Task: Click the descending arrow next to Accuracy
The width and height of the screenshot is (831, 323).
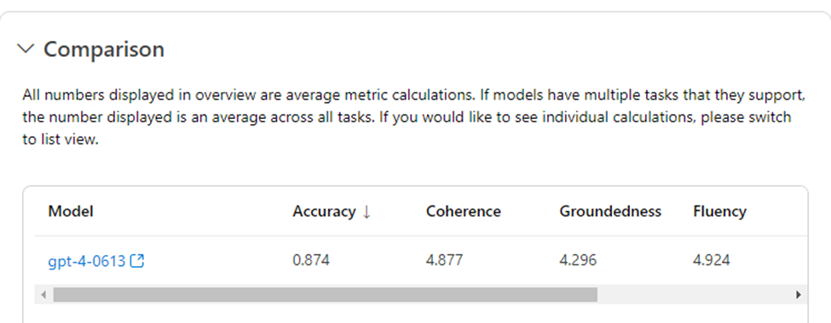Action: point(366,212)
